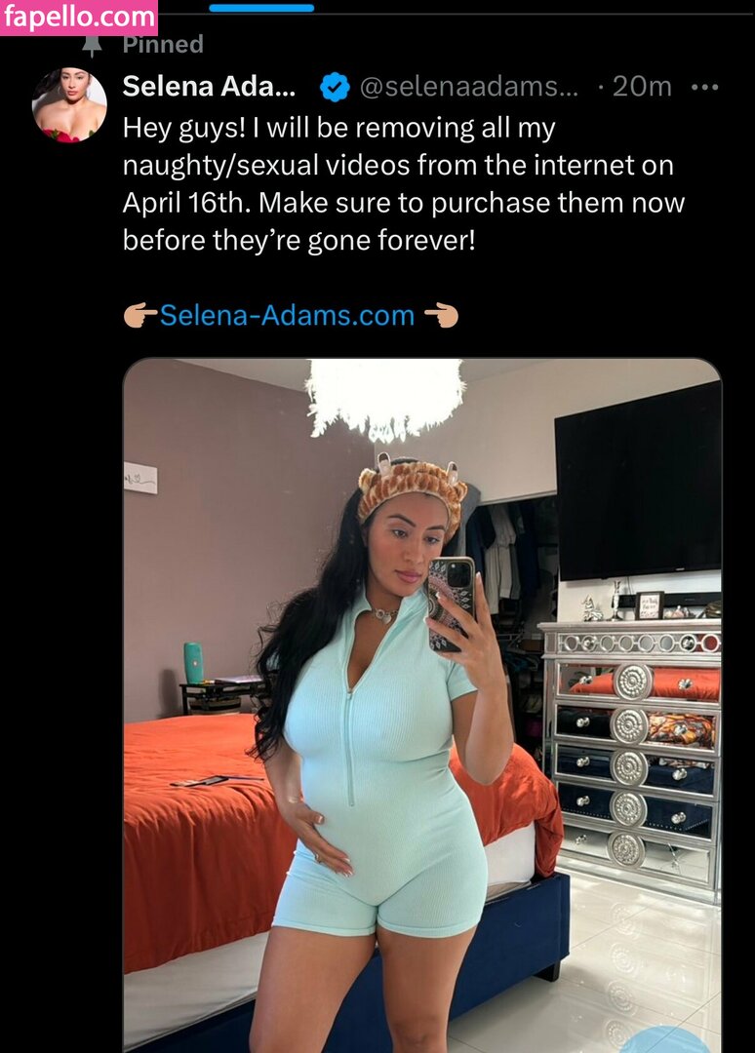This screenshot has width=755, height=1053.
Task: Click the pointing hand emoji after the link
Action: [x=441, y=316]
